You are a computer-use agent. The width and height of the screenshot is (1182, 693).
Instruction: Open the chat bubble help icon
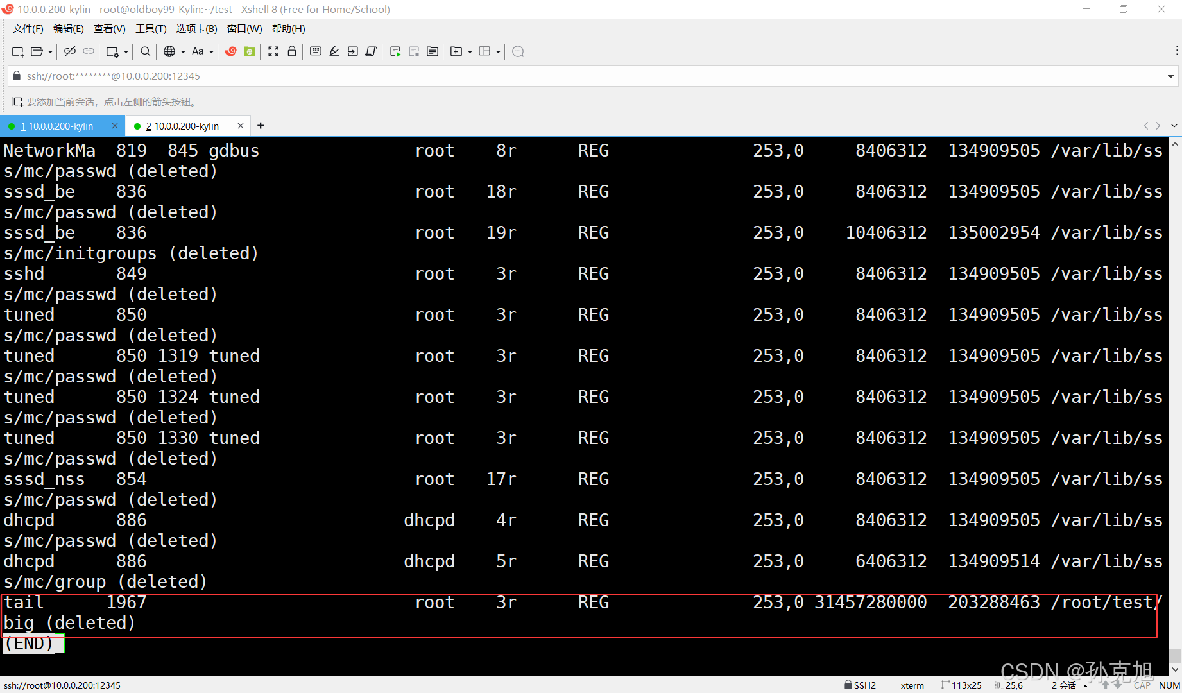point(518,51)
